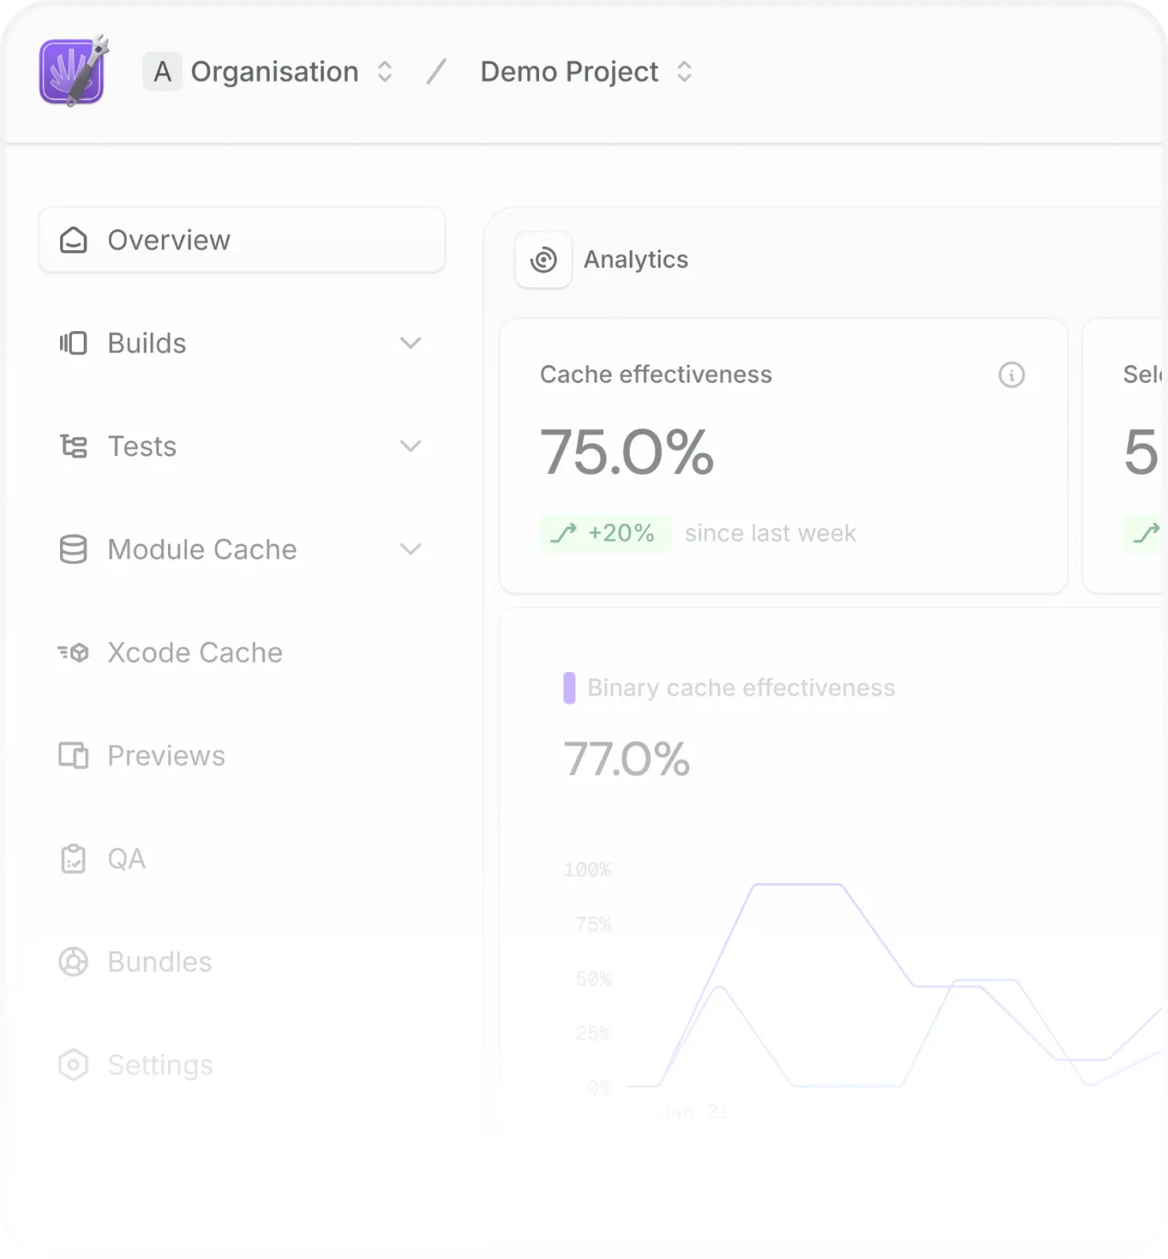This screenshot has width=1168, height=1259.
Task: Open the Organisation switcher dropdown
Action: 384,72
